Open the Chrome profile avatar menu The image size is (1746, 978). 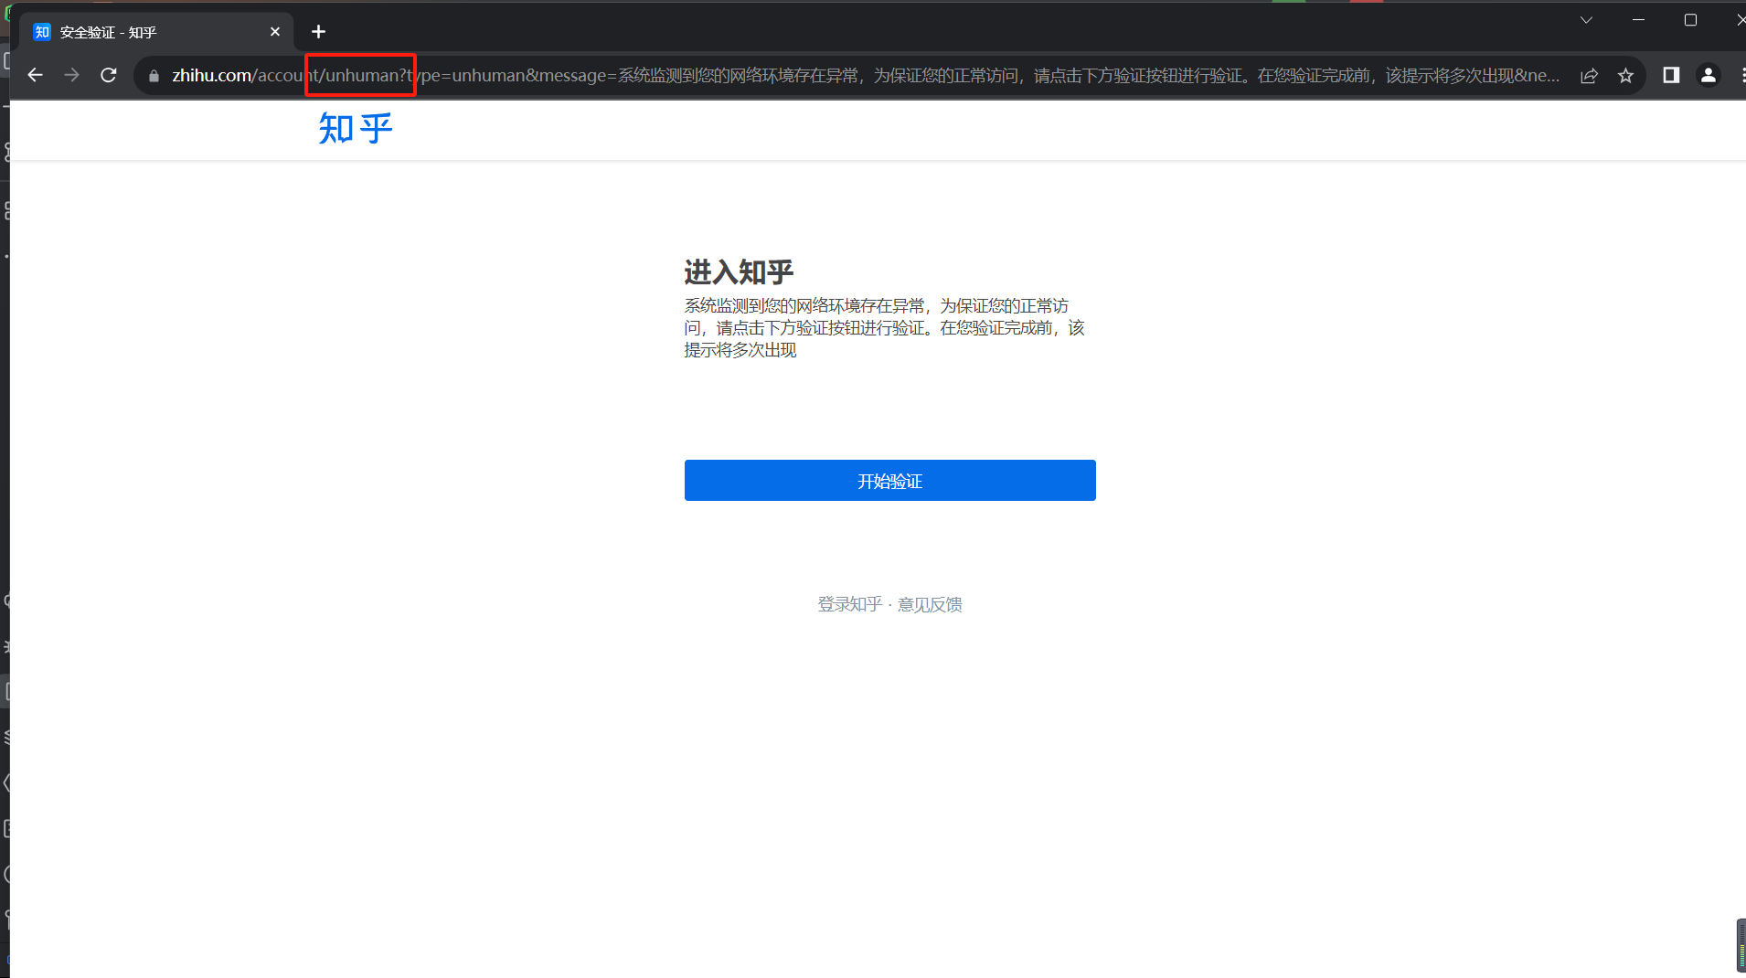click(x=1708, y=75)
